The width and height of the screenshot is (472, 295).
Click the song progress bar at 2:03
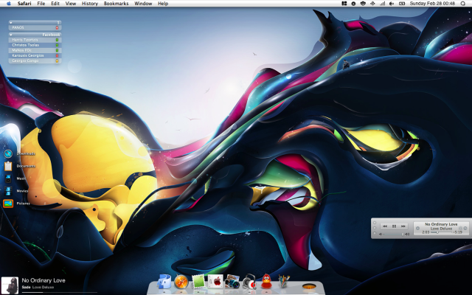(442, 232)
